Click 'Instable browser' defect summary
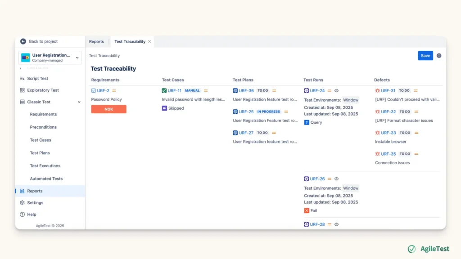The width and height of the screenshot is (461, 259). tap(391, 142)
